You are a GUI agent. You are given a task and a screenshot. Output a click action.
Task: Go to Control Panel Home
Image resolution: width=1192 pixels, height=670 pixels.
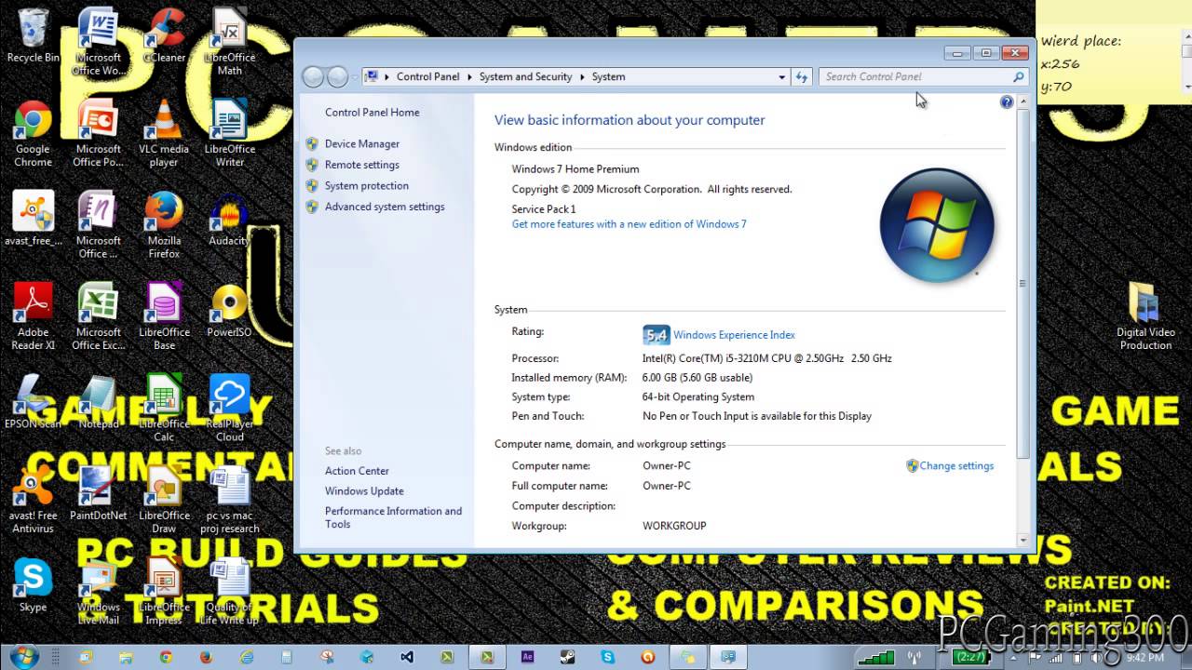(x=372, y=113)
